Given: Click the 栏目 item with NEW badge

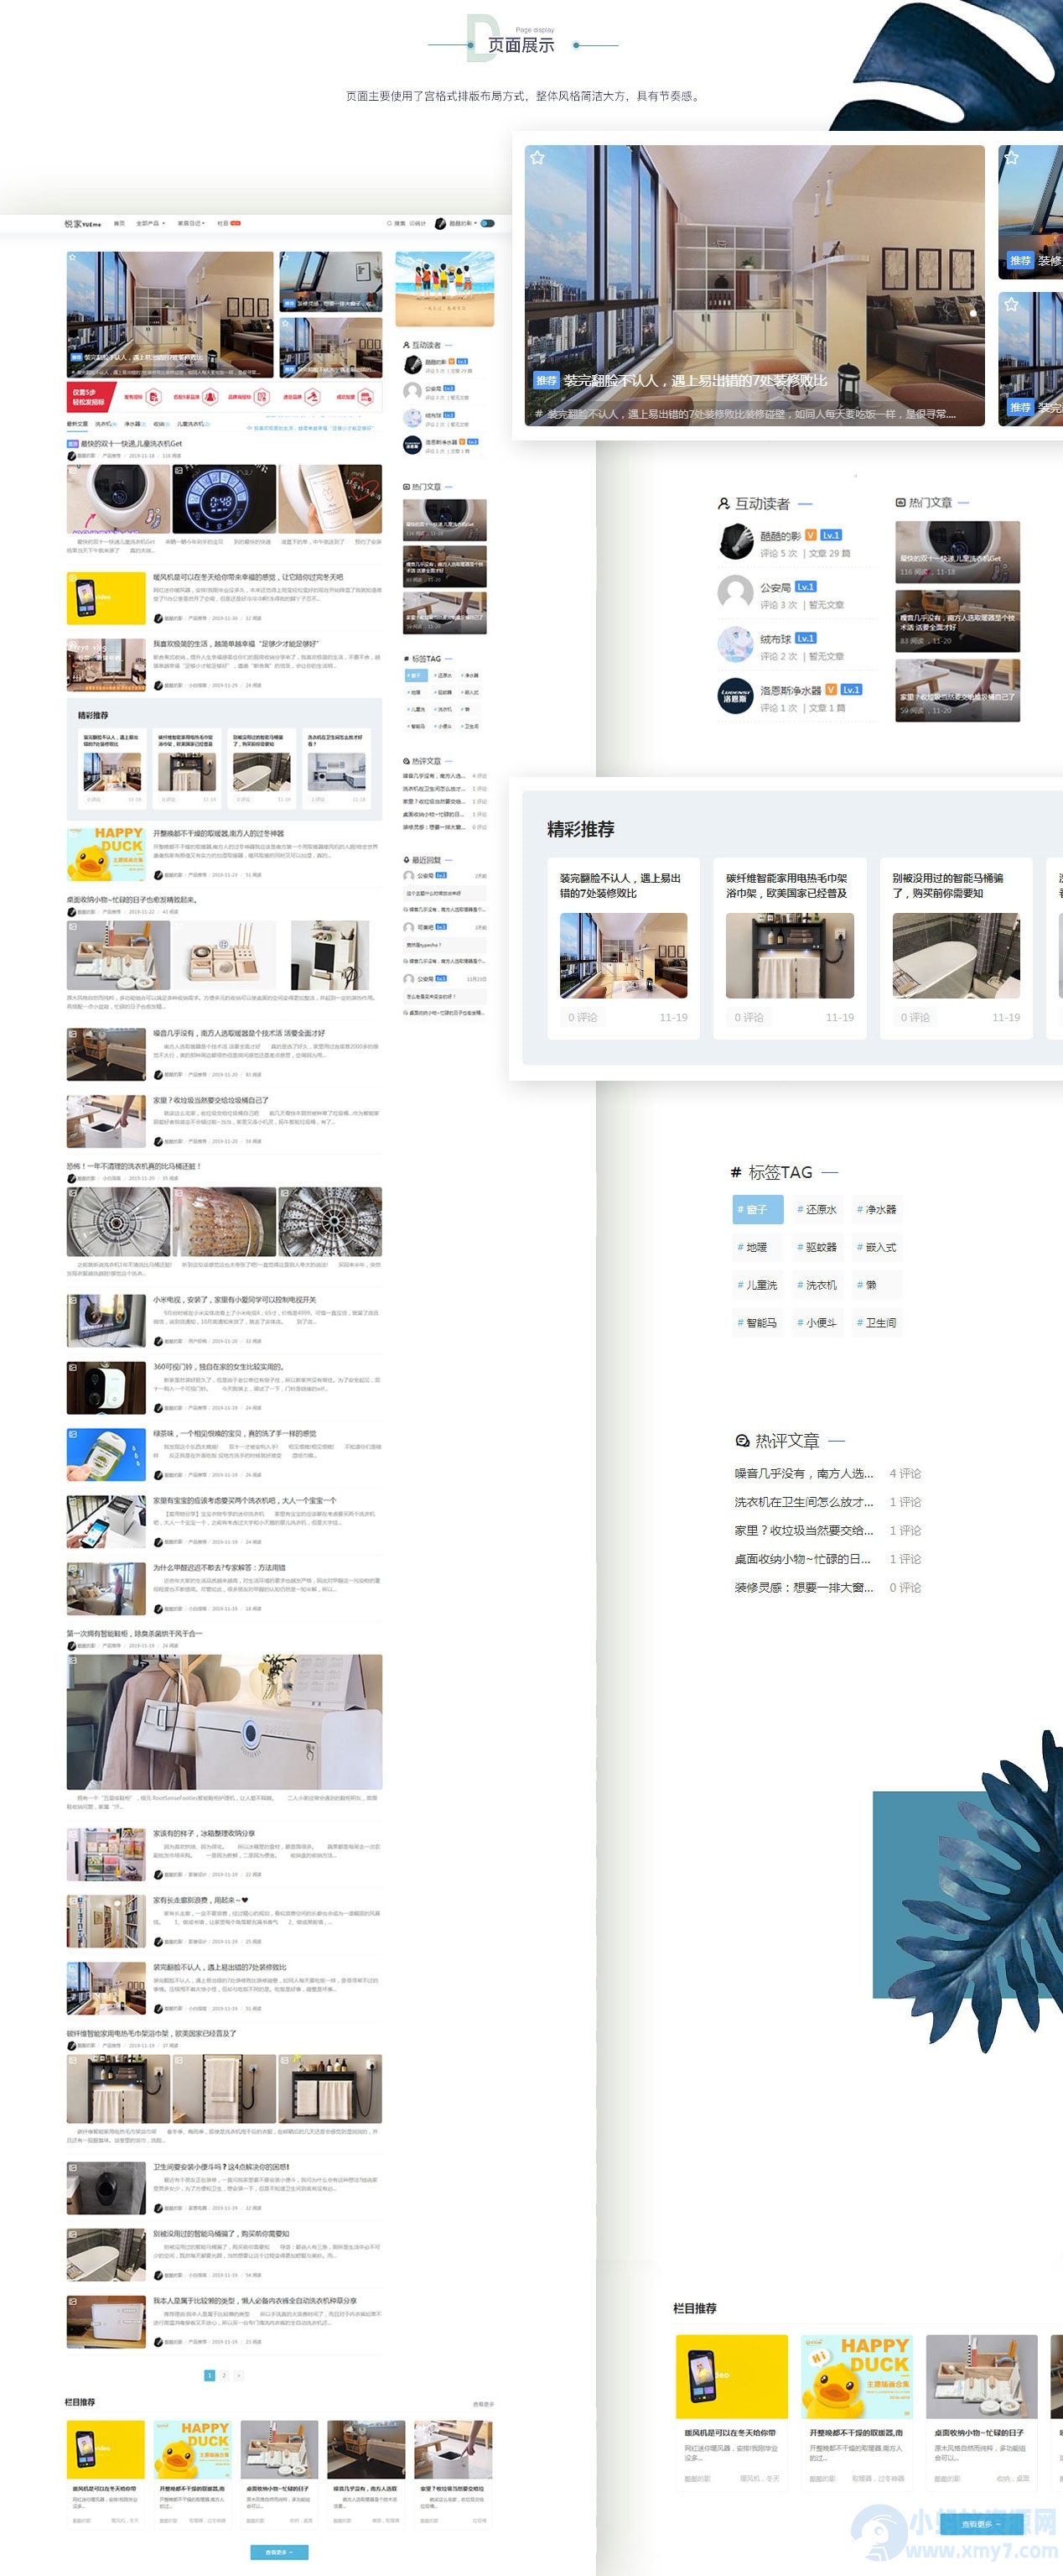Looking at the screenshot, I should (229, 223).
